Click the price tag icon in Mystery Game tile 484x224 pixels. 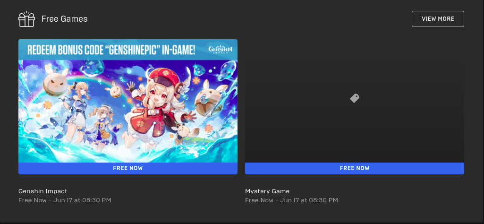pyautogui.click(x=354, y=98)
